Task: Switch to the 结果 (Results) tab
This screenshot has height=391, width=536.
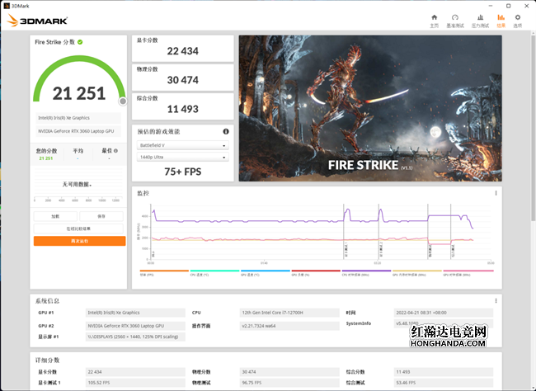Action: click(500, 20)
